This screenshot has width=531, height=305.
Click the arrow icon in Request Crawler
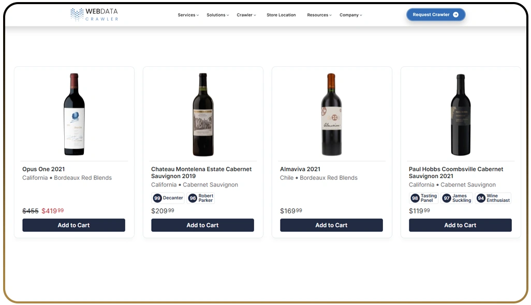coord(455,14)
